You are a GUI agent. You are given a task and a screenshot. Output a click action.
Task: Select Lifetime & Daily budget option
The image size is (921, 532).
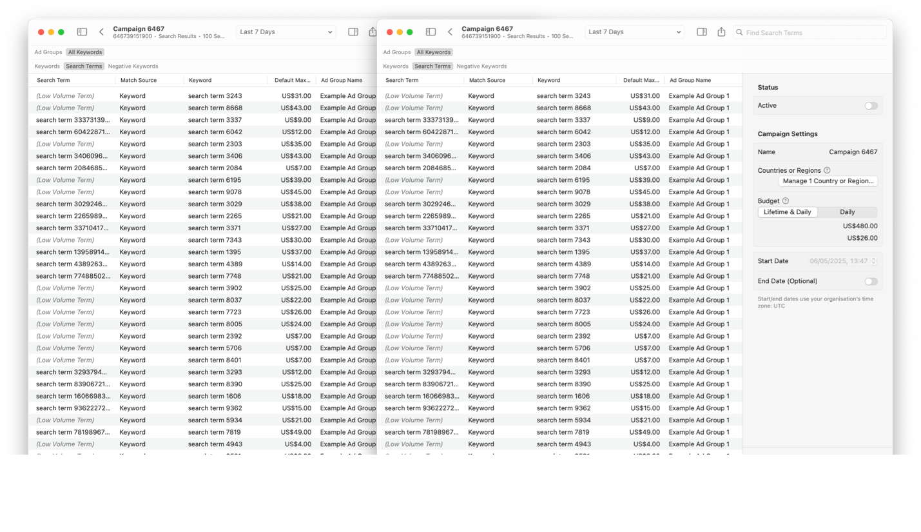(788, 212)
